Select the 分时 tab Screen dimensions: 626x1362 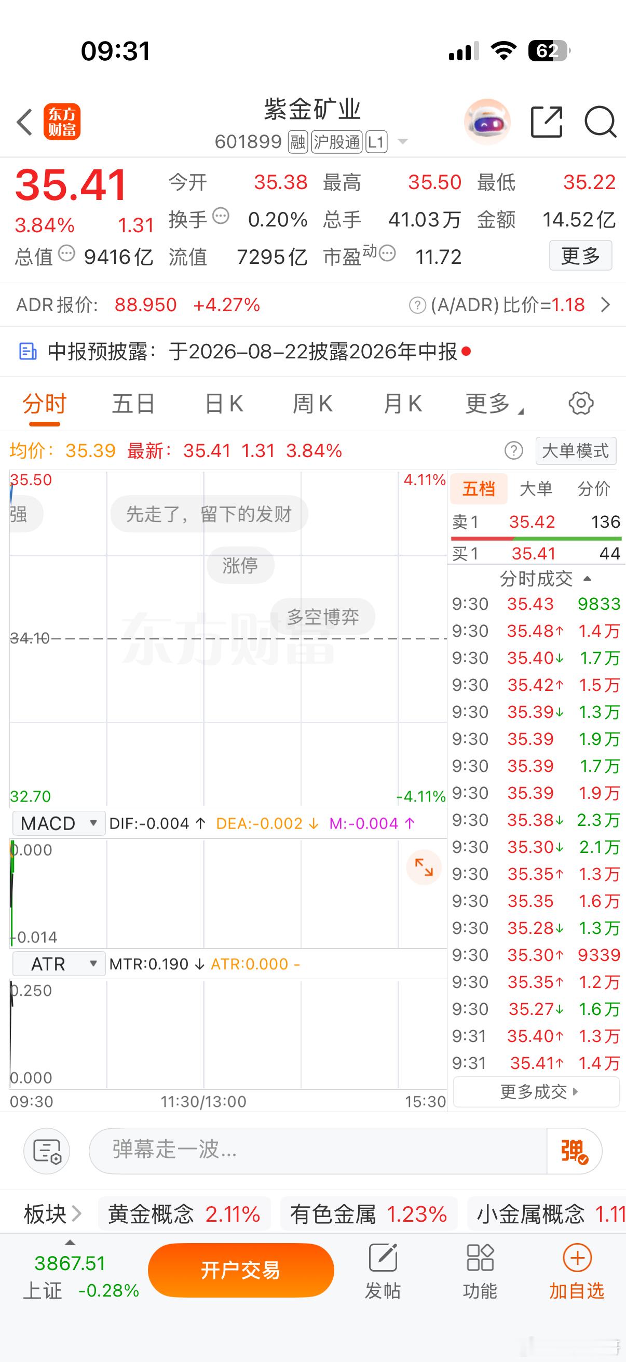(x=44, y=404)
